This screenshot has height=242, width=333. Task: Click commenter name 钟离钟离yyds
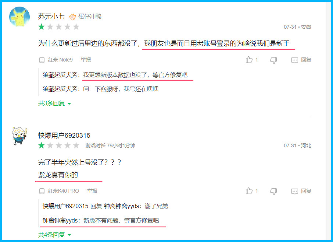(x=60, y=221)
